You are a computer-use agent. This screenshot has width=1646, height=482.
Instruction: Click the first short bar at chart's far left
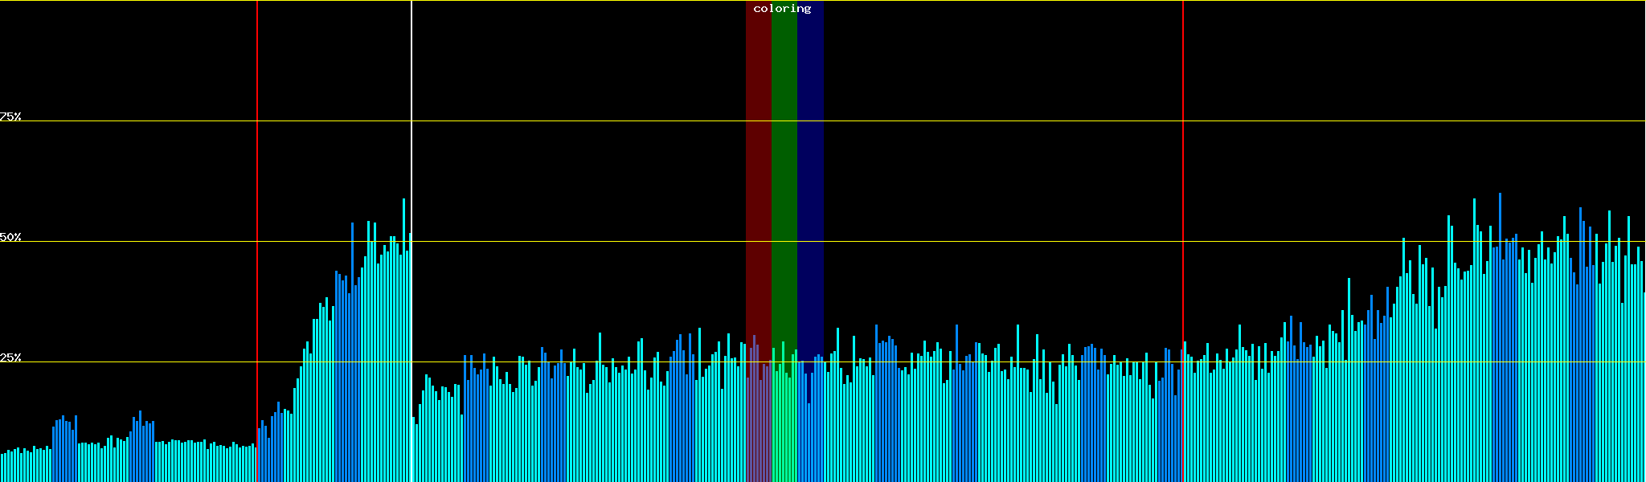pos(2,468)
